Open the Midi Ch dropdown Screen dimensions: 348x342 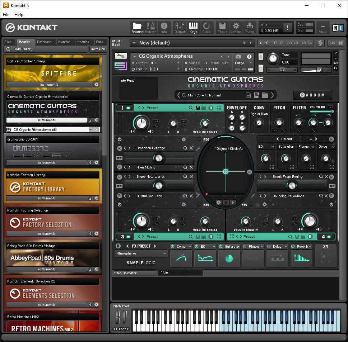point(178,69)
